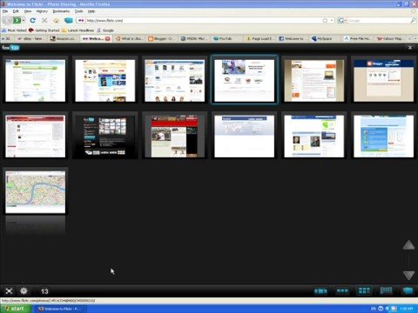Screen dimensions: 418x313
Task: Select the red-header news site thumbnail
Action: coord(175,136)
